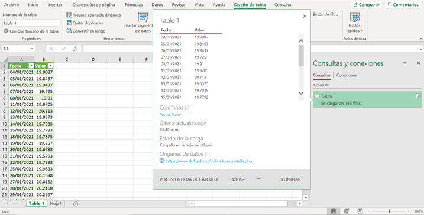The image size is (424, 215).
Task: Open the dof.gob.mx data source link
Action: click(209, 161)
